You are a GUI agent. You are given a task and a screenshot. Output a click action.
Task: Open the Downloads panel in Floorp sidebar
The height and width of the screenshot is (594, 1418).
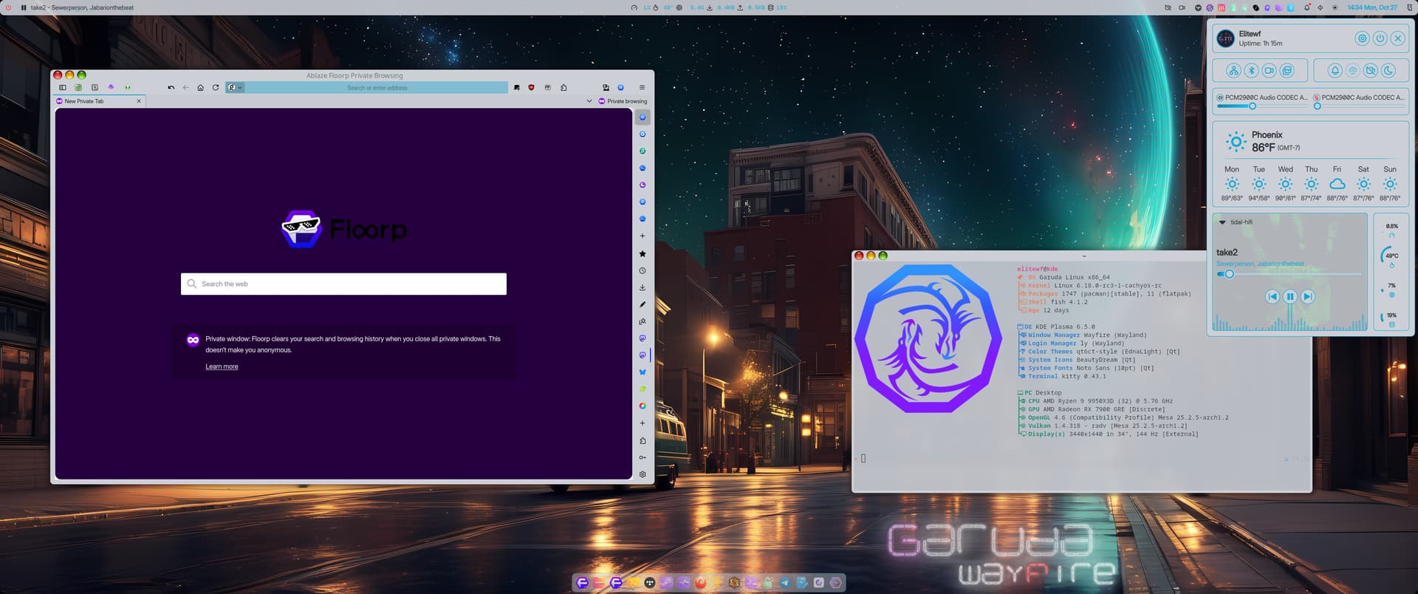(x=643, y=287)
